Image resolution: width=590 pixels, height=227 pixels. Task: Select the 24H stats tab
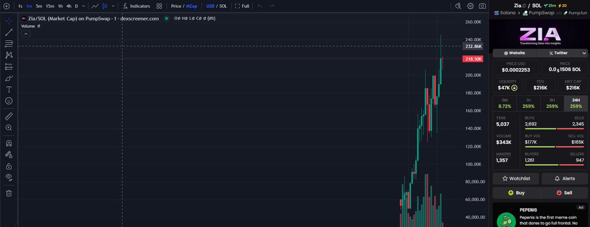[x=576, y=103]
